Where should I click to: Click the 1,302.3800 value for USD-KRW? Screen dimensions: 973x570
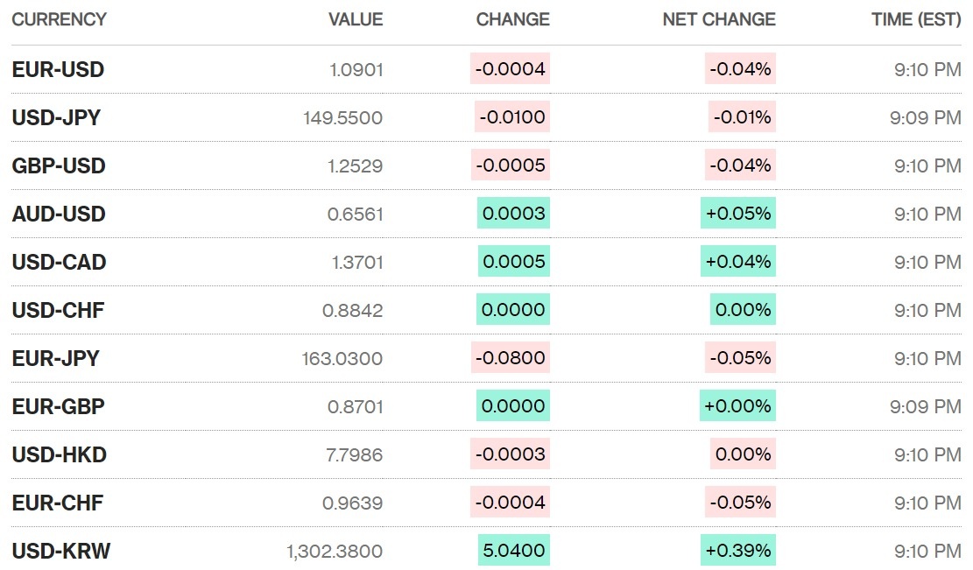[335, 552]
